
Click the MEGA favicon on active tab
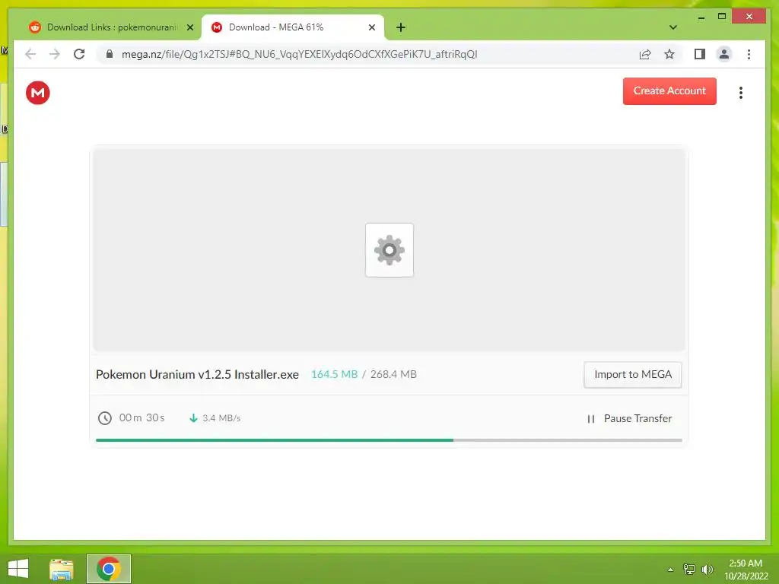[217, 27]
